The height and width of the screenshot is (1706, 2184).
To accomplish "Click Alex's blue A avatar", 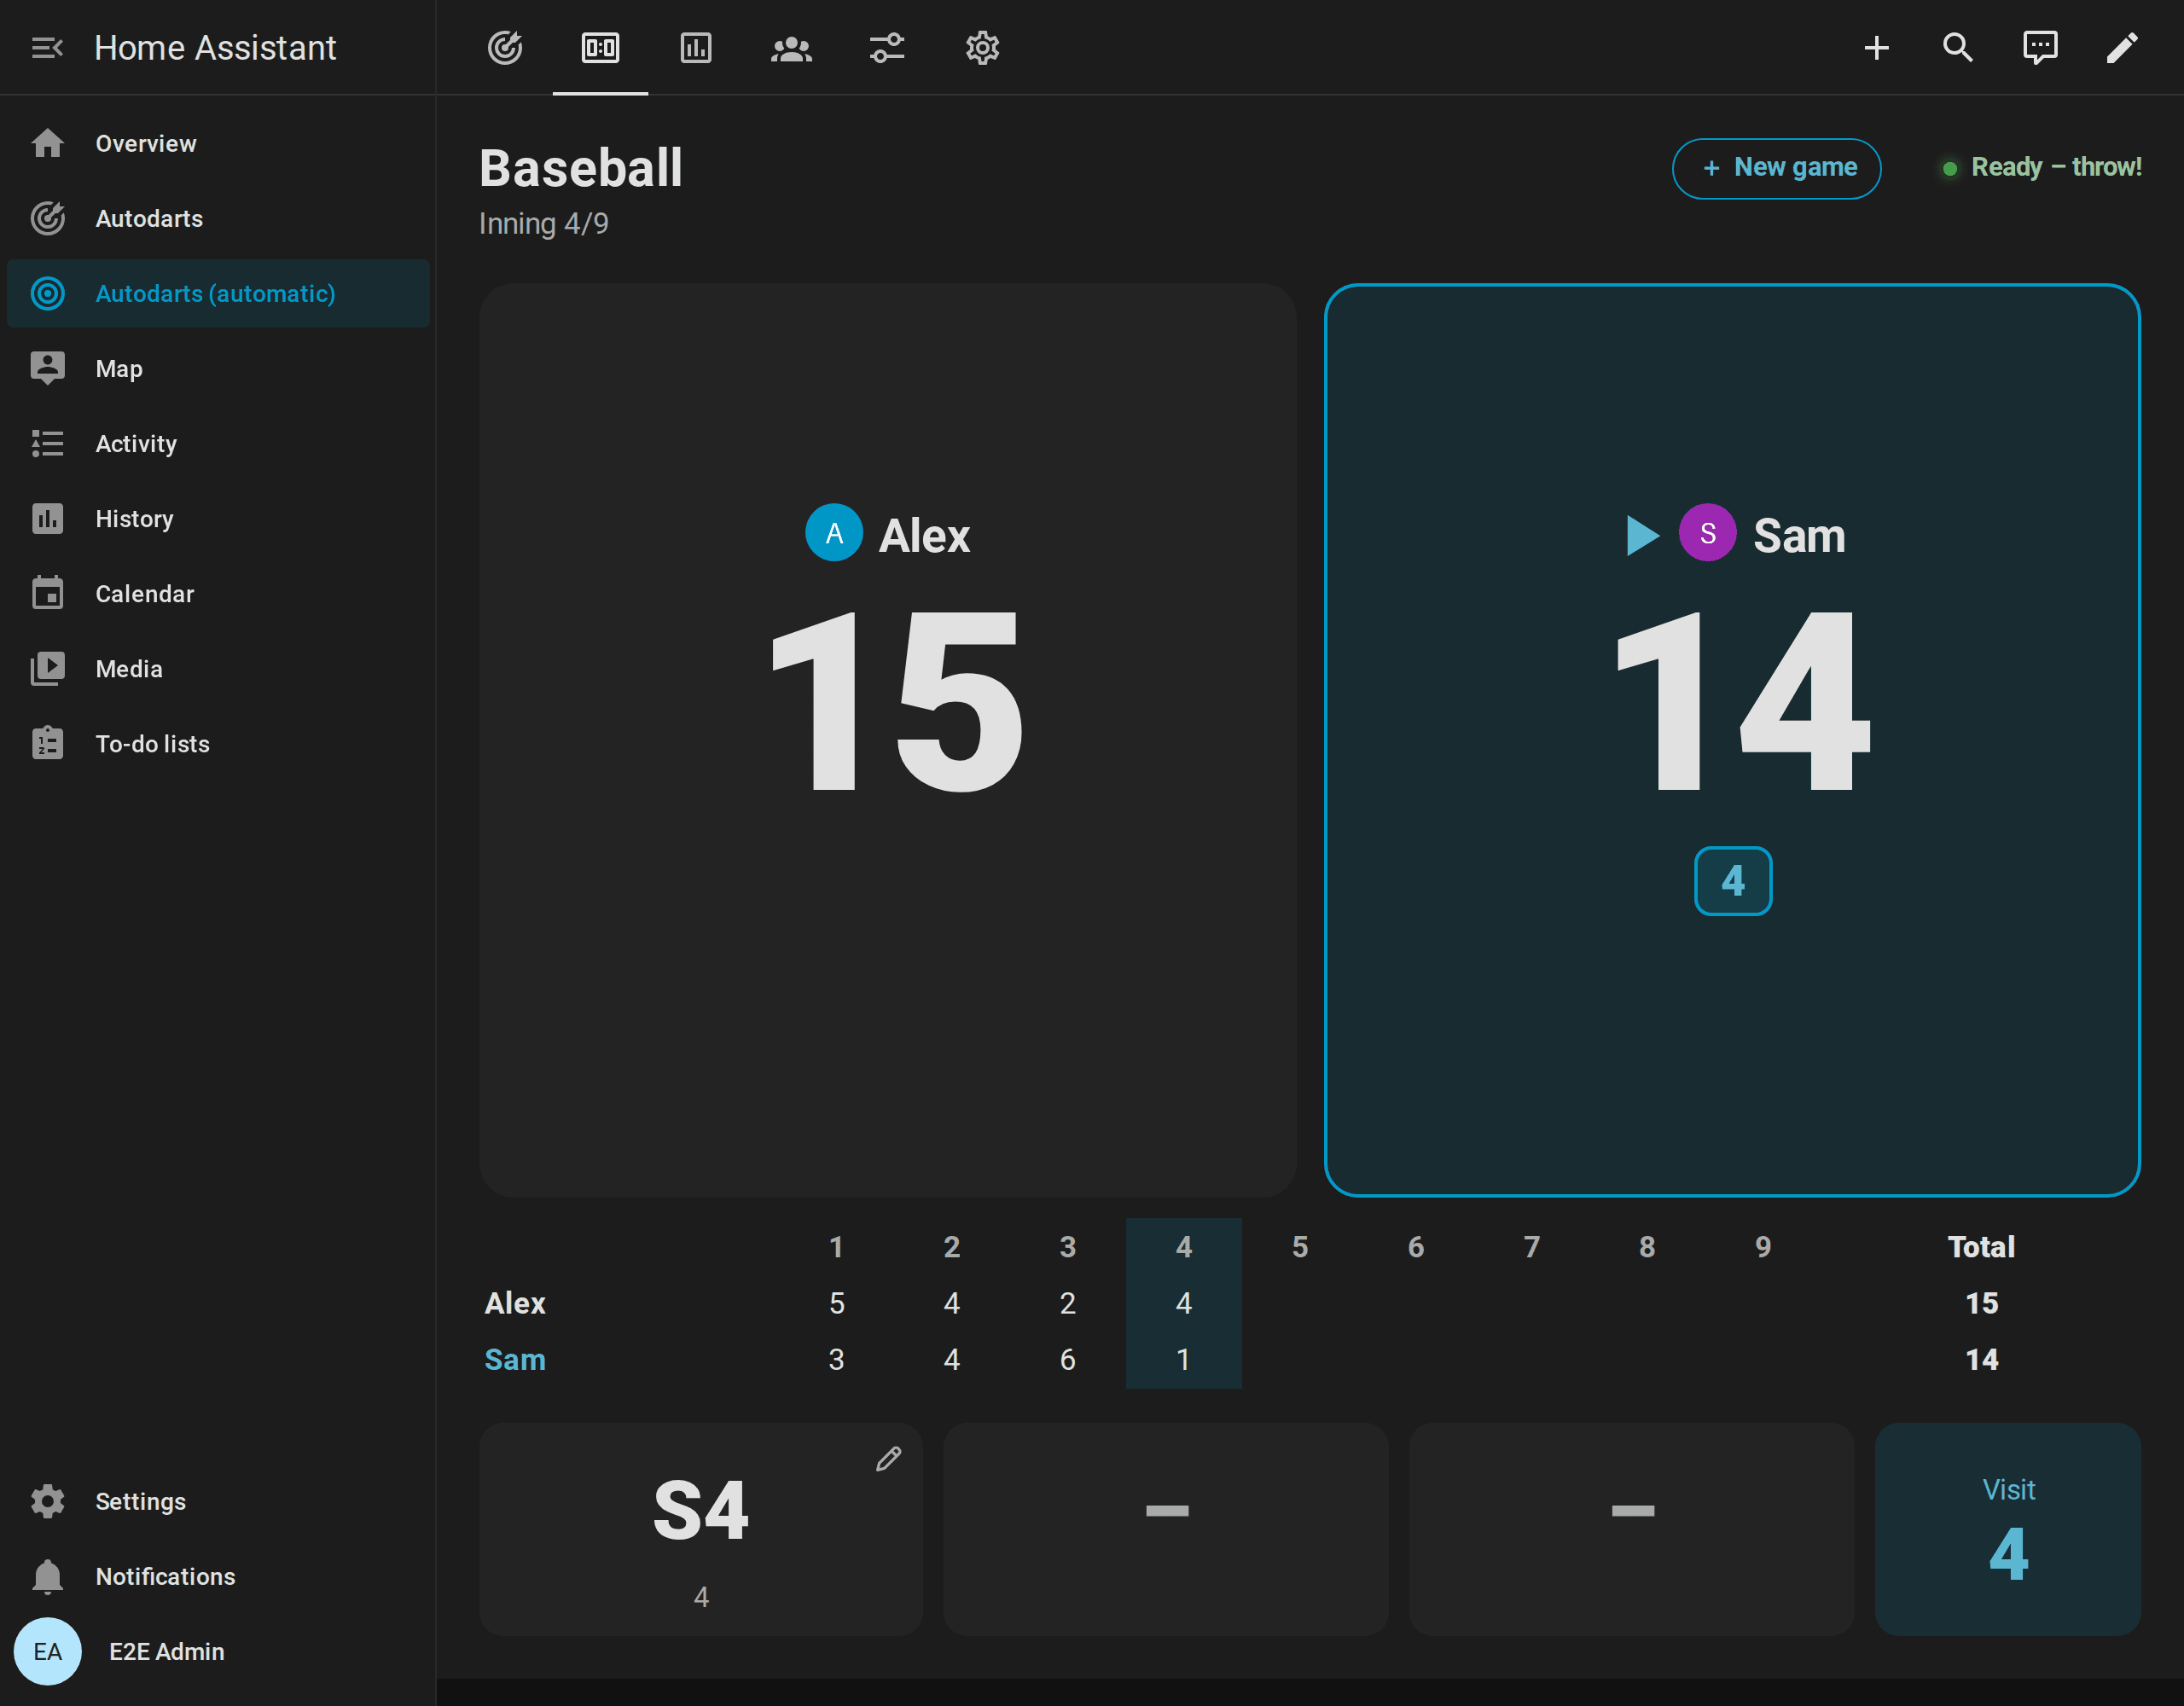I will point(834,532).
